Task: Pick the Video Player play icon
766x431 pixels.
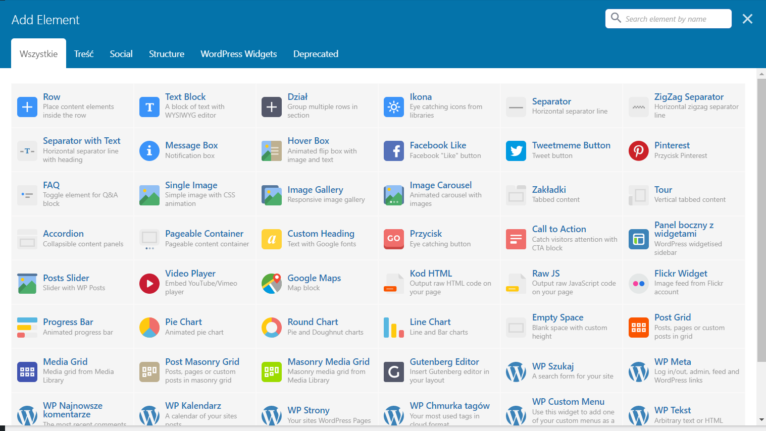Action: click(x=149, y=284)
